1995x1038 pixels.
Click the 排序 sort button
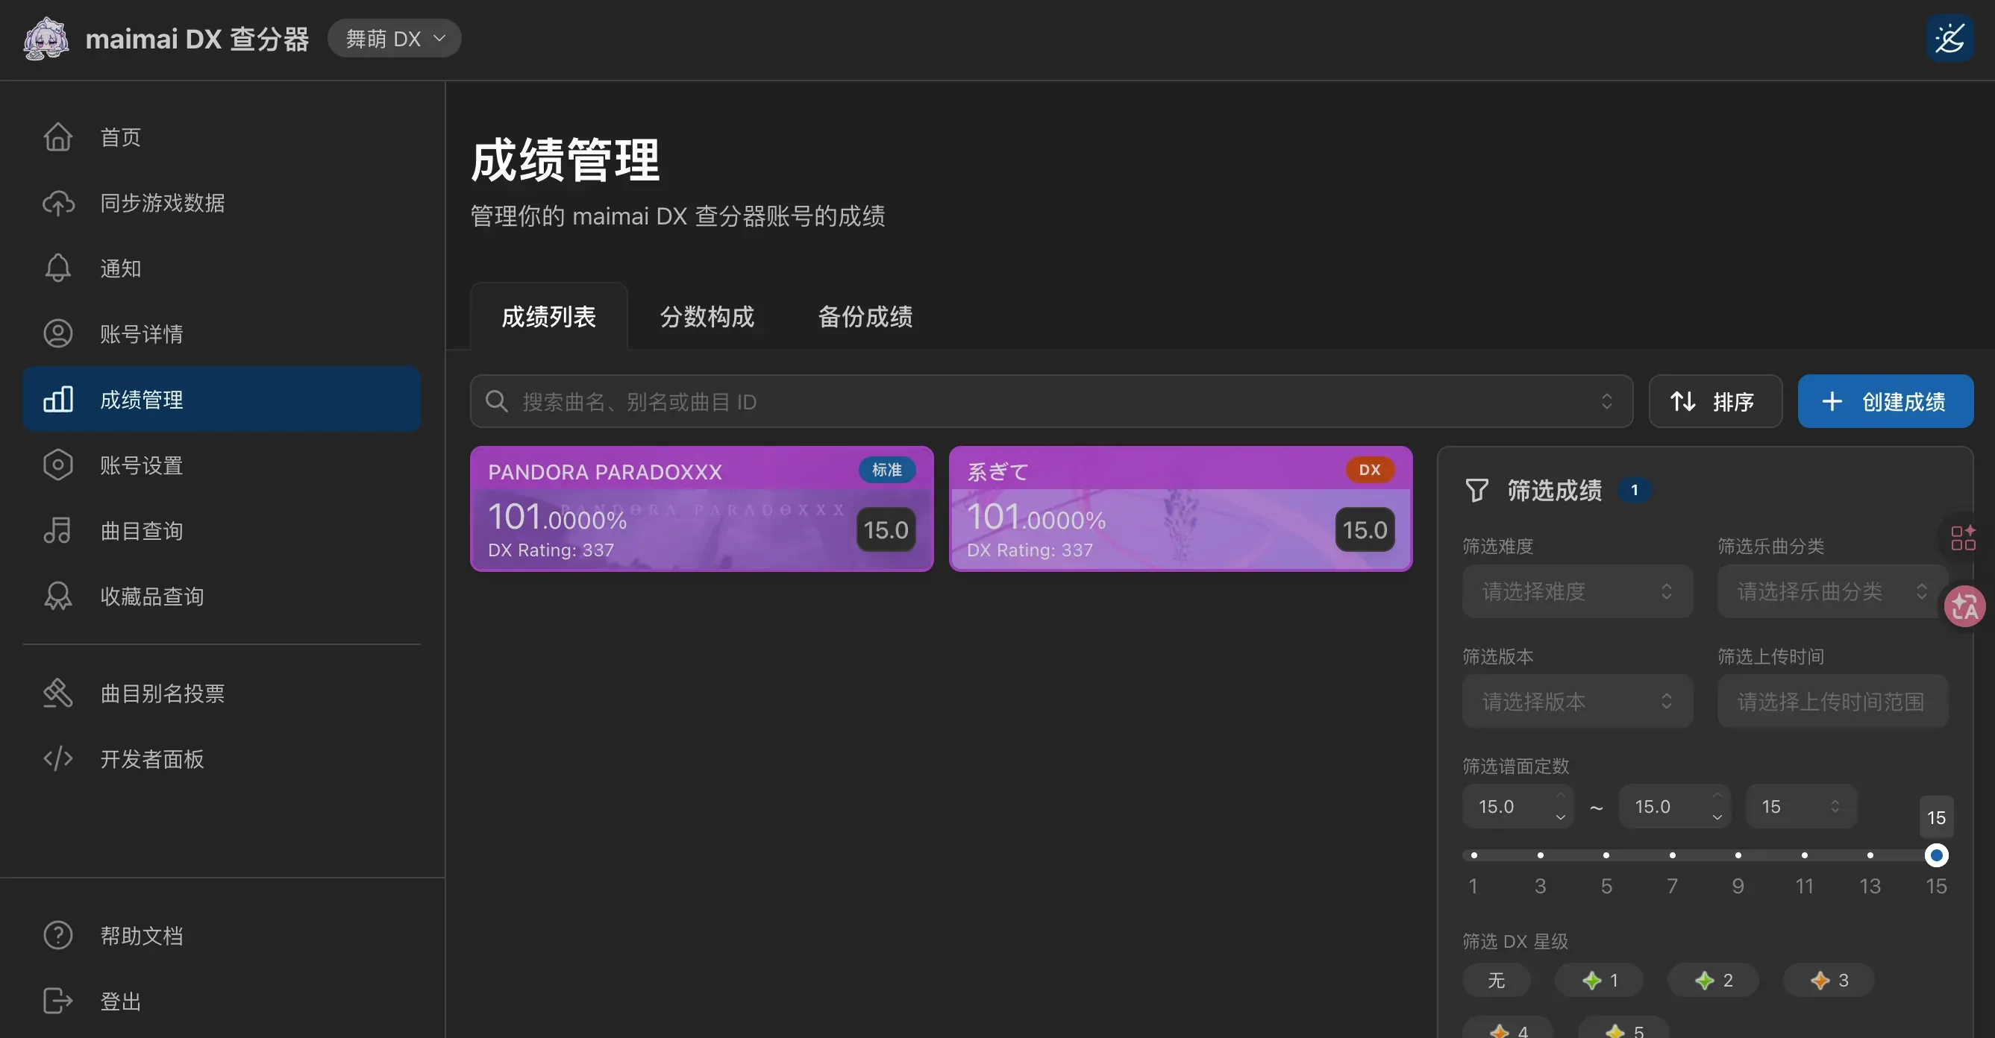pos(1715,401)
